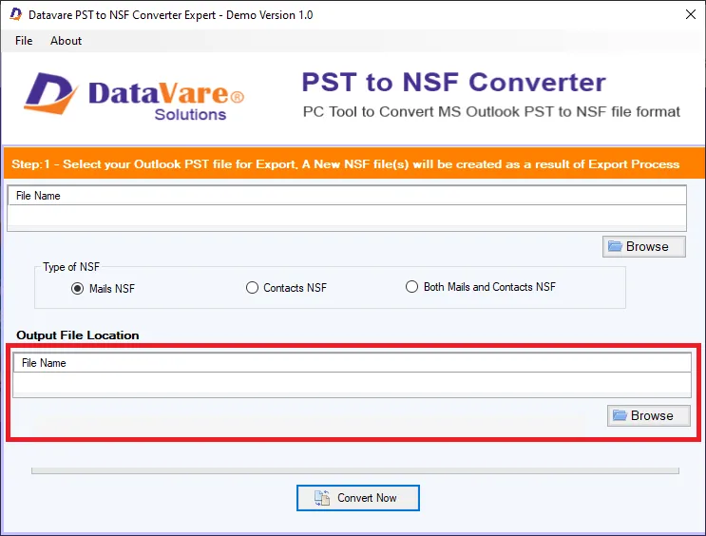Click the Convert Now button
706x536 pixels.
click(358, 498)
